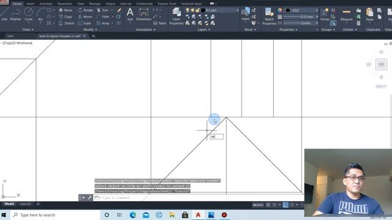Close the command line panel
This screenshot has height=220, width=392.
coord(83,198)
